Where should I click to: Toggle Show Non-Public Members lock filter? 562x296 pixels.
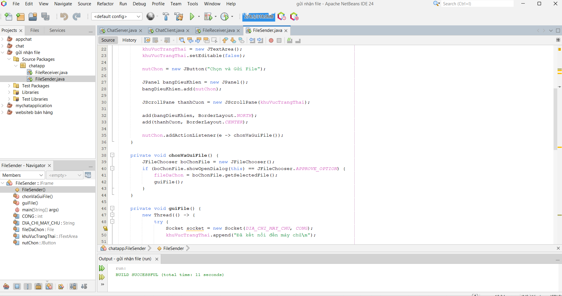[x=38, y=286]
